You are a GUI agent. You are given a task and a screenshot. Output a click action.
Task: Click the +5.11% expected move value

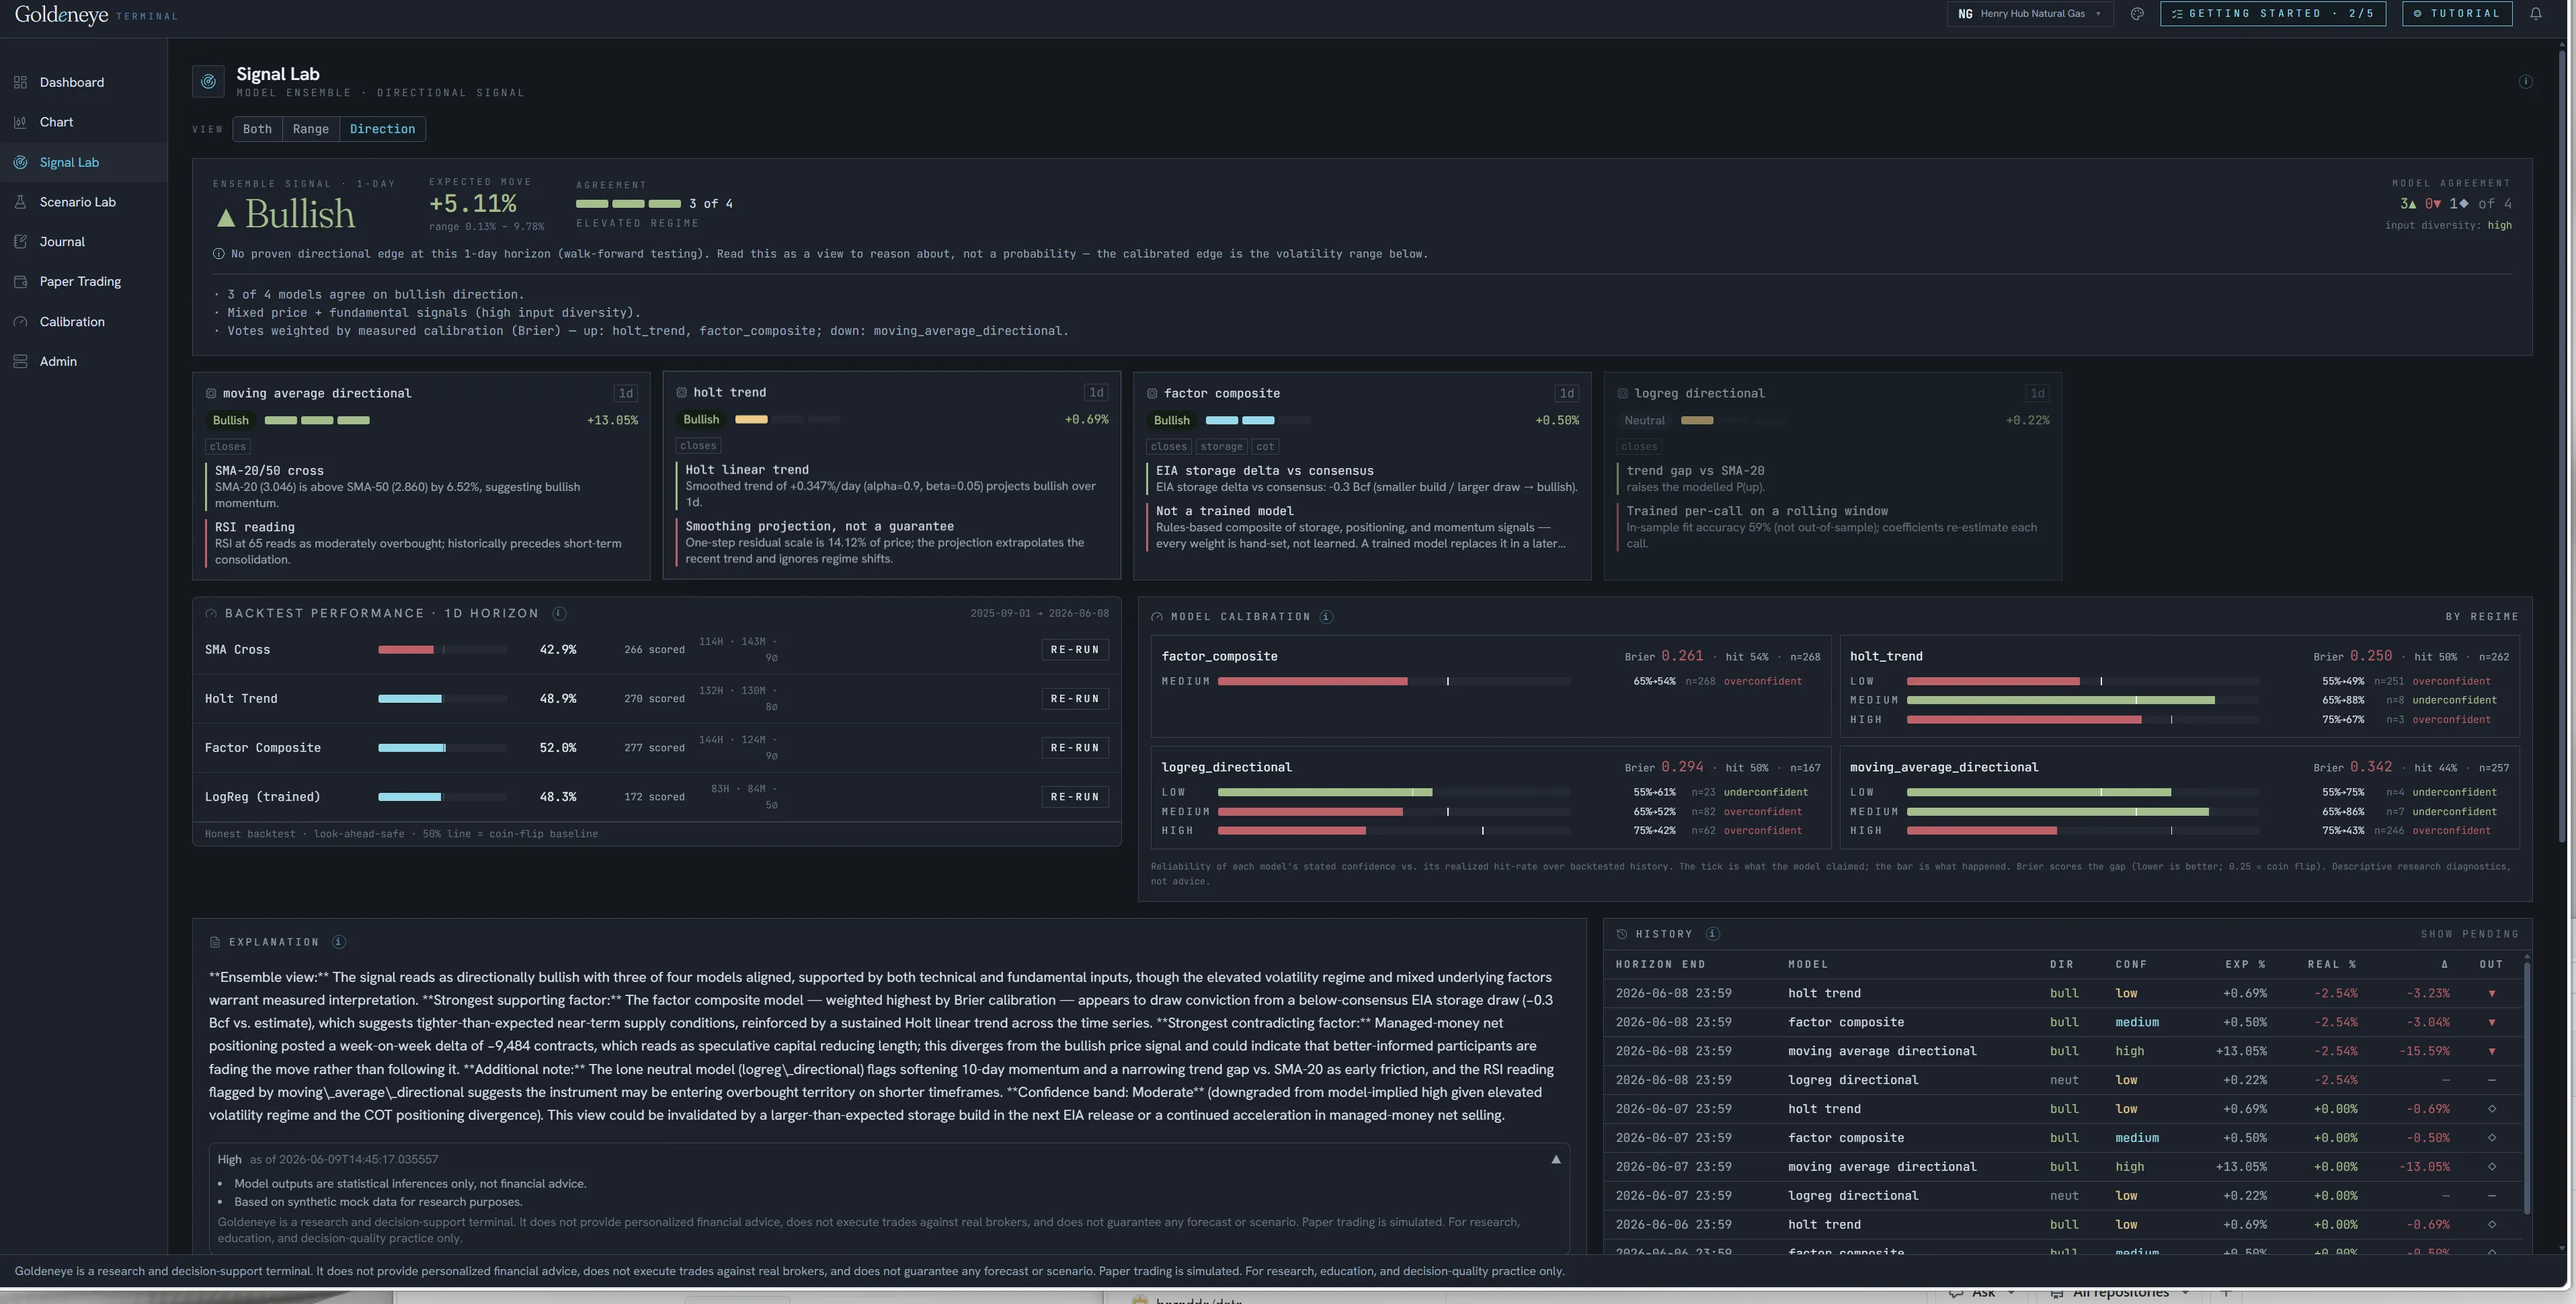tap(473, 204)
